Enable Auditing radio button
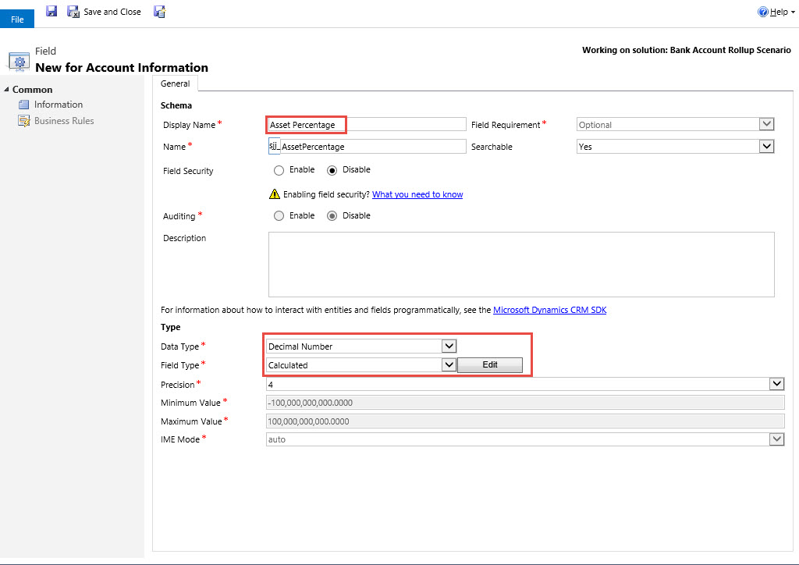The image size is (799, 565). click(x=279, y=216)
